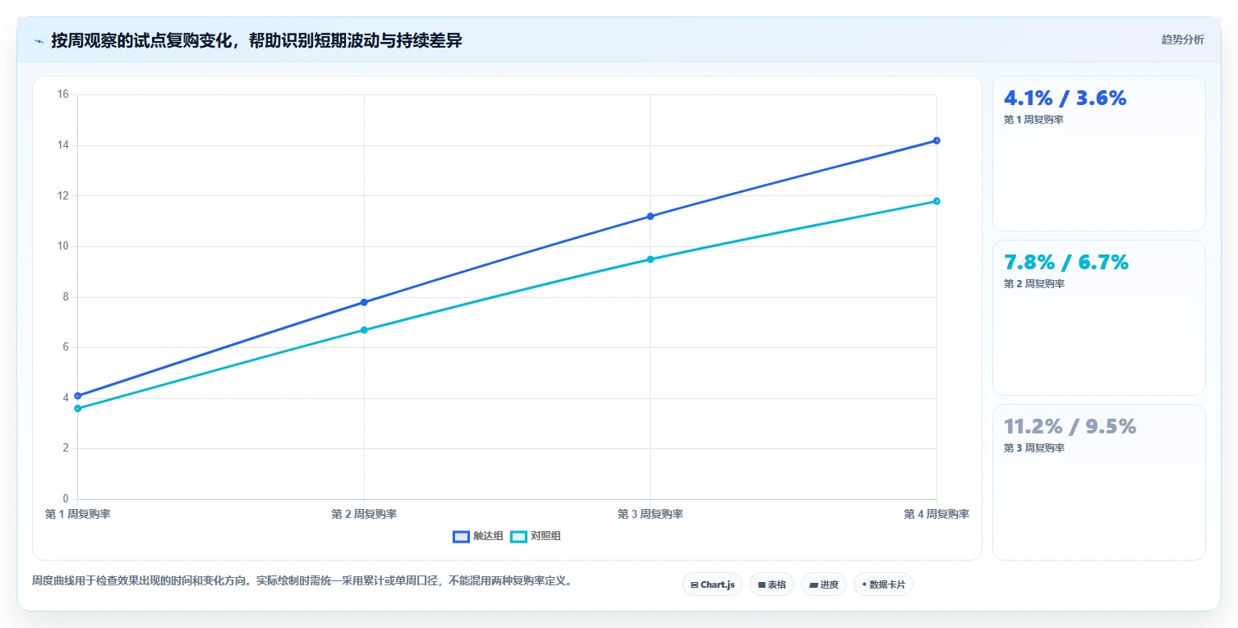Click the 11.2% / 9.5% card value
This screenshot has height=628, width=1238.
[x=1070, y=426]
